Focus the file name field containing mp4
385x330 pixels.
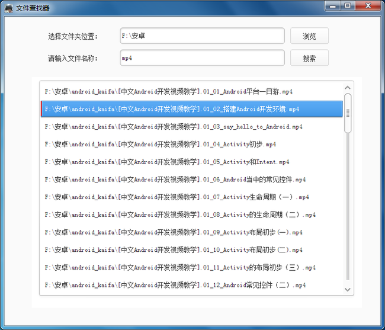pos(203,58)
